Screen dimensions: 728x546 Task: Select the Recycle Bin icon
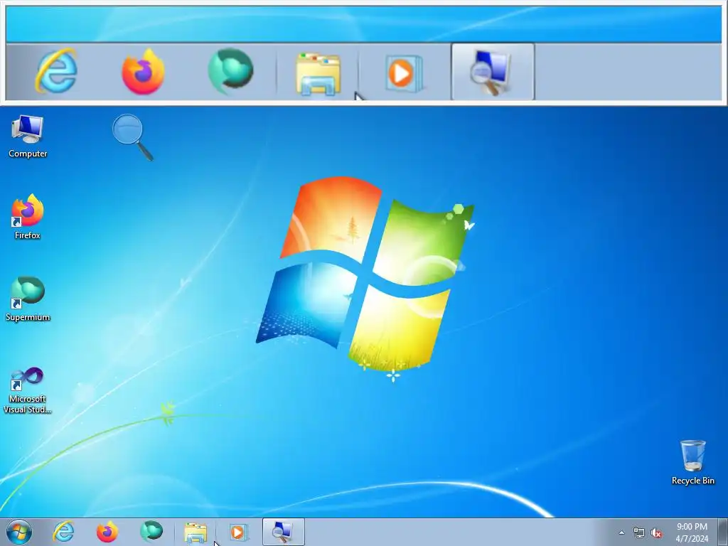pos(692,462)
